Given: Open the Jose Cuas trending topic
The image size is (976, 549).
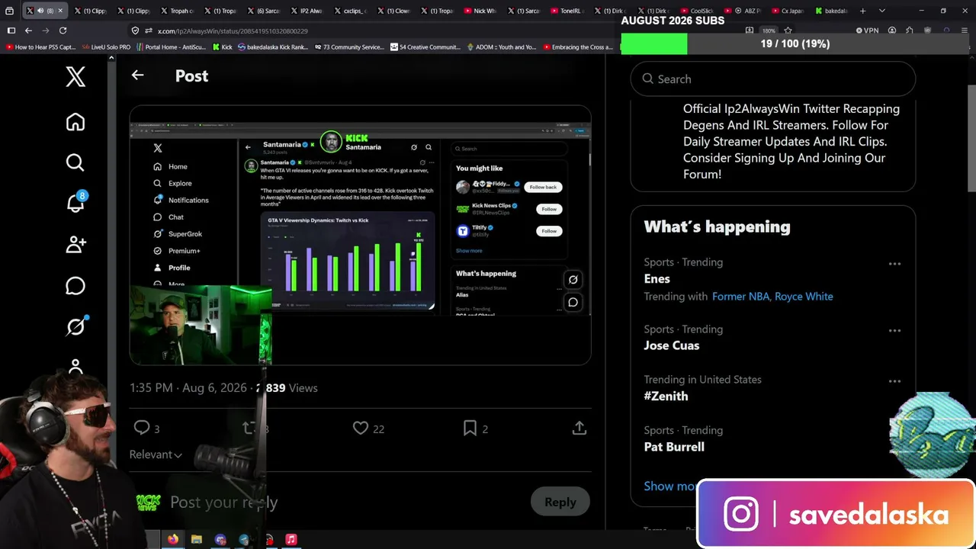Looking at the screenshot, I should (x=671, y=345).
